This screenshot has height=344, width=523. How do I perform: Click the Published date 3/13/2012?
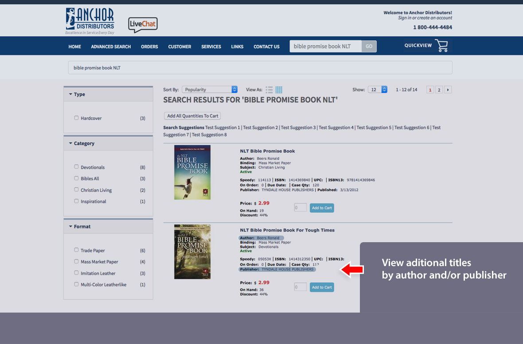click(x=349, y=190)
